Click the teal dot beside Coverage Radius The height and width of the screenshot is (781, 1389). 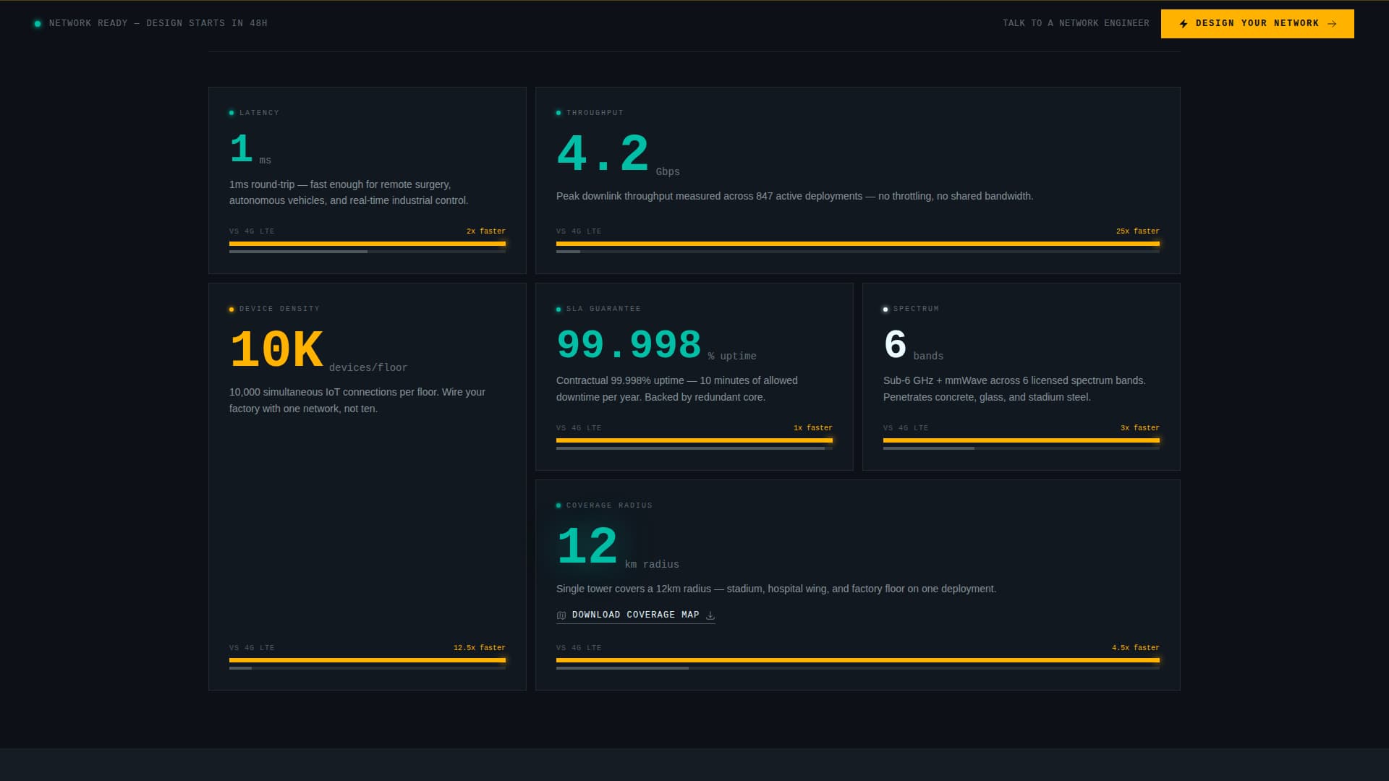point(558,505)
